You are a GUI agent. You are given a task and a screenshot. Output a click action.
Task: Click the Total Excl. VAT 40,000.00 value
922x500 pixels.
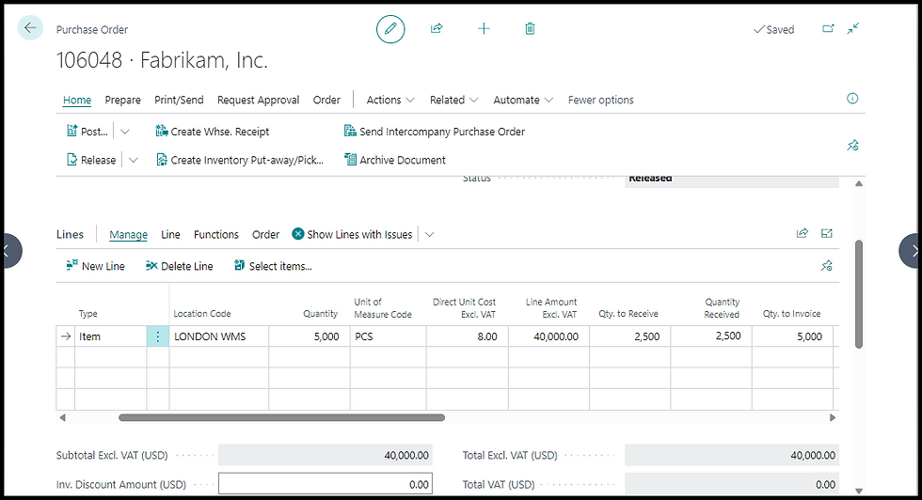(x=732, y=455)
